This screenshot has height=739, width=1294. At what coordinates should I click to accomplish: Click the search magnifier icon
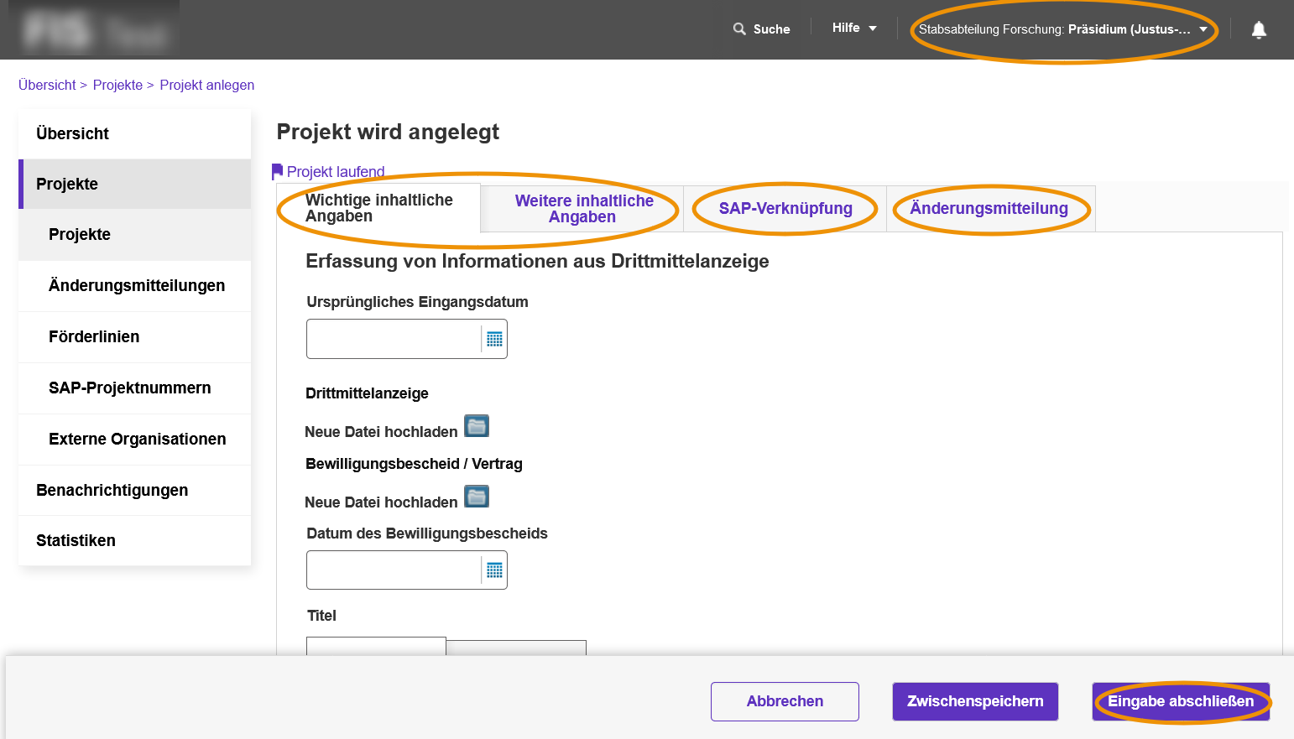pyautogui.click(x=739, y=29)
